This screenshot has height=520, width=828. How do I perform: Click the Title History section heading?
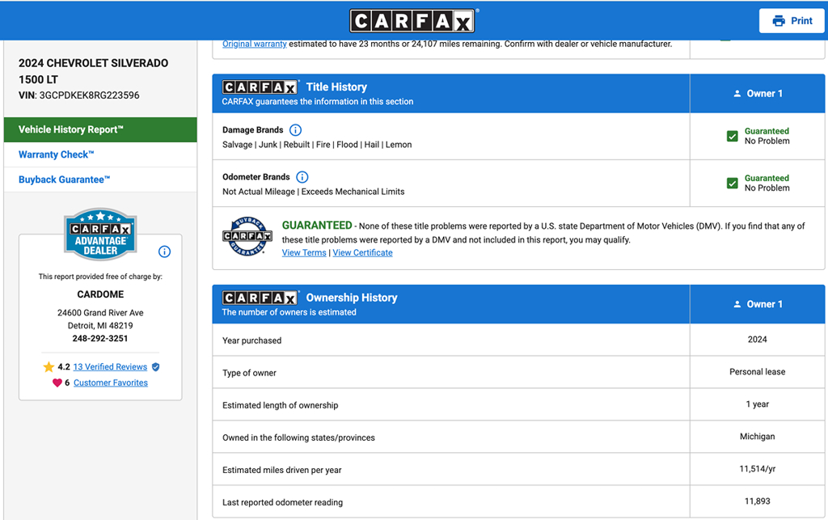(x=336, y=87)
